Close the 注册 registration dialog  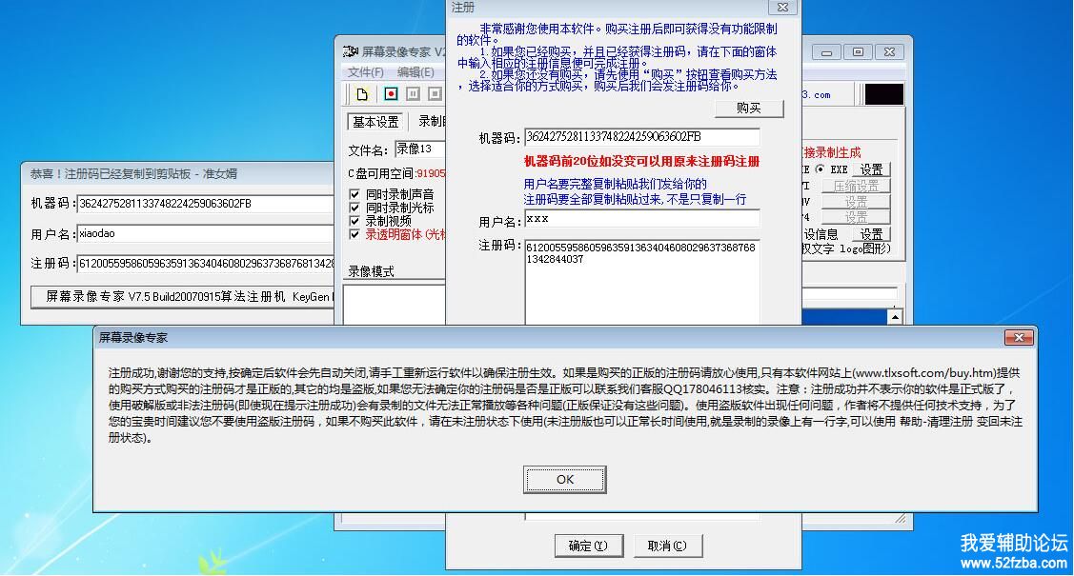[x=782, y=8]
